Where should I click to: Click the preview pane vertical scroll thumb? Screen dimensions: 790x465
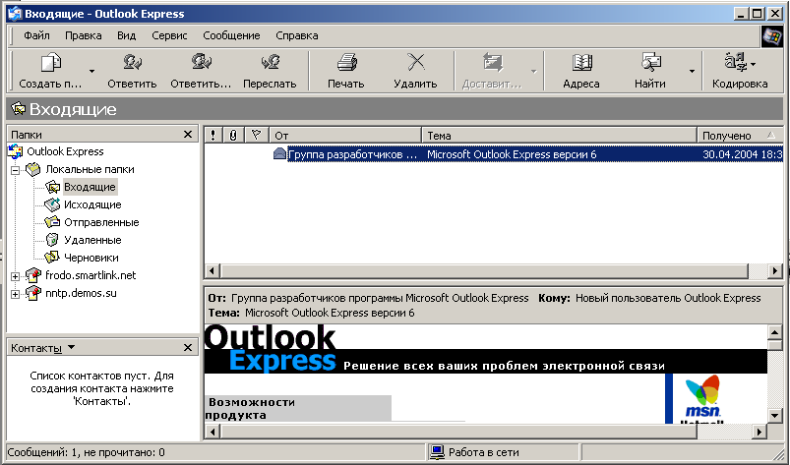[x=775, y=345]
